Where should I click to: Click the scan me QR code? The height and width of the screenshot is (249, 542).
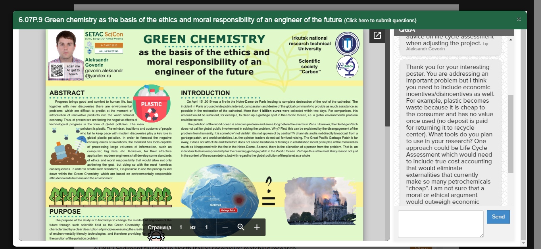58,71
